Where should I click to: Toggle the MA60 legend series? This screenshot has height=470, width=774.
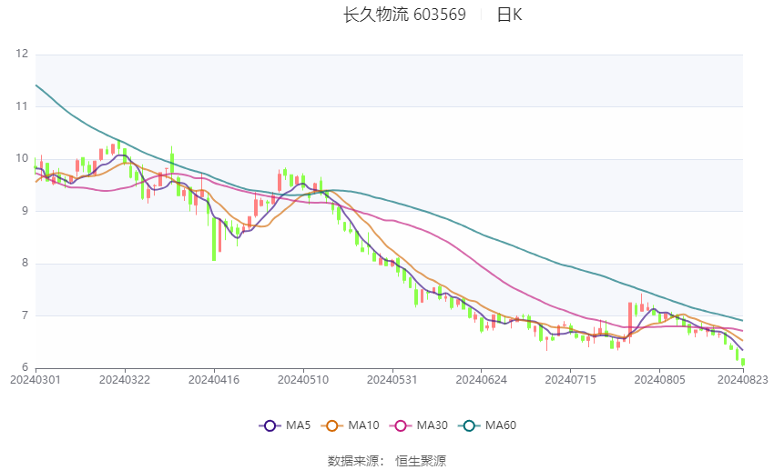tap(487, 425)
